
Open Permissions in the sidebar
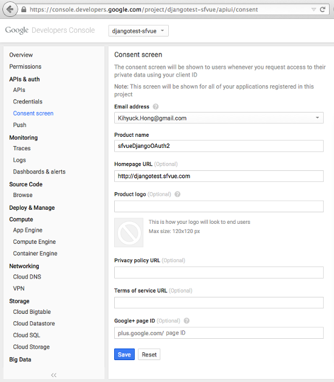[26, 66]
